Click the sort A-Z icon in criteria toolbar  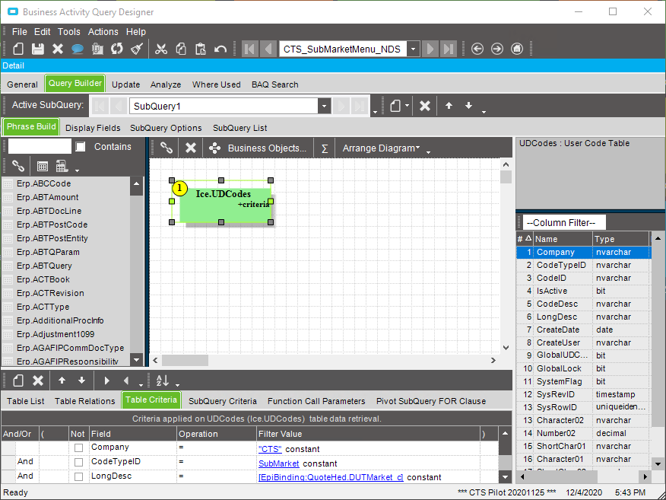pyautogui.click(x=162, y=381)
